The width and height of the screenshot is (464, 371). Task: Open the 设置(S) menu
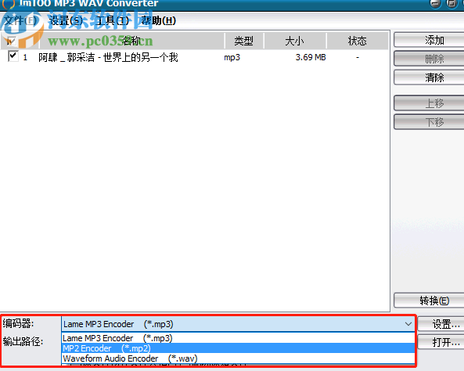click(x=66, y=20)
